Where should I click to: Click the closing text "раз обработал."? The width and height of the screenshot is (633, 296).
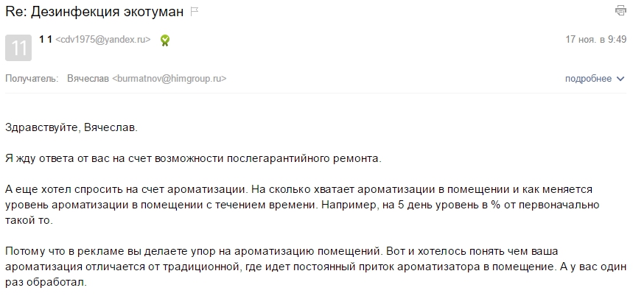(46, 283)
